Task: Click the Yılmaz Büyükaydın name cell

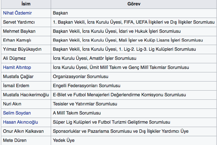Action: (x=22, y=49)
